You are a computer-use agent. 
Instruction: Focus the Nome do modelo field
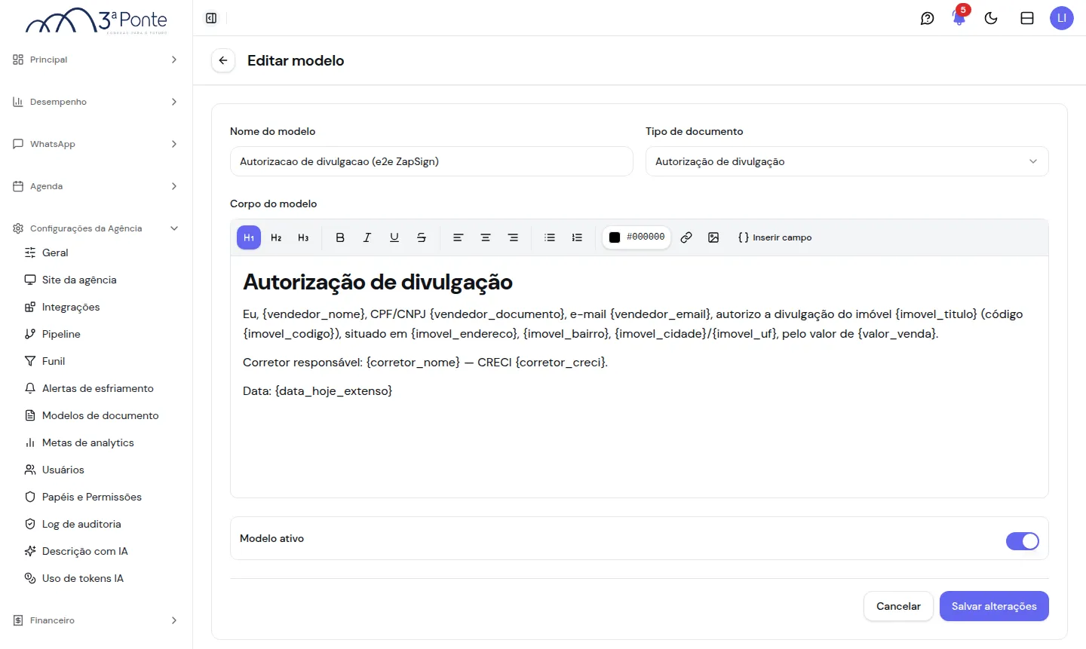(431, 161)
